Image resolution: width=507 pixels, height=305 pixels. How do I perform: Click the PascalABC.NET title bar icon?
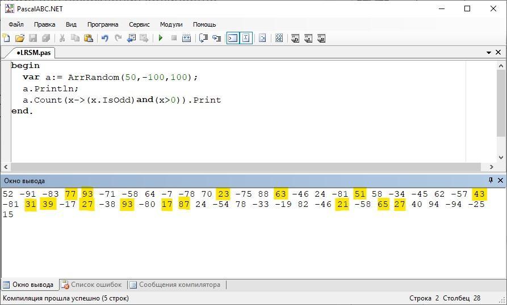coord(10,9)
